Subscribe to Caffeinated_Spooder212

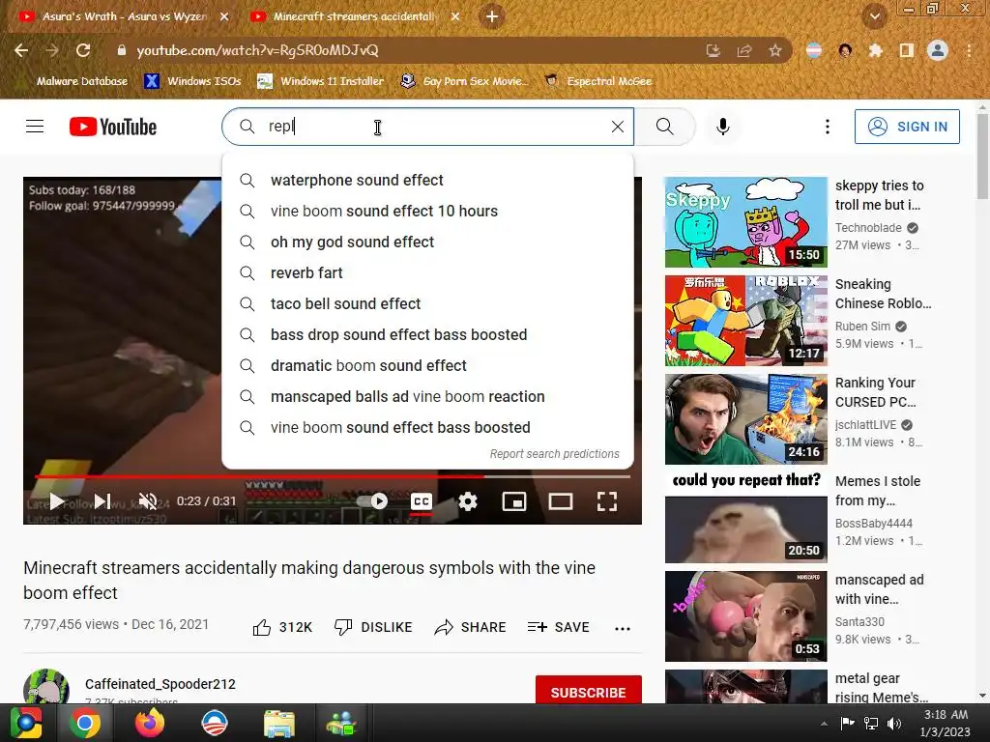589,692
